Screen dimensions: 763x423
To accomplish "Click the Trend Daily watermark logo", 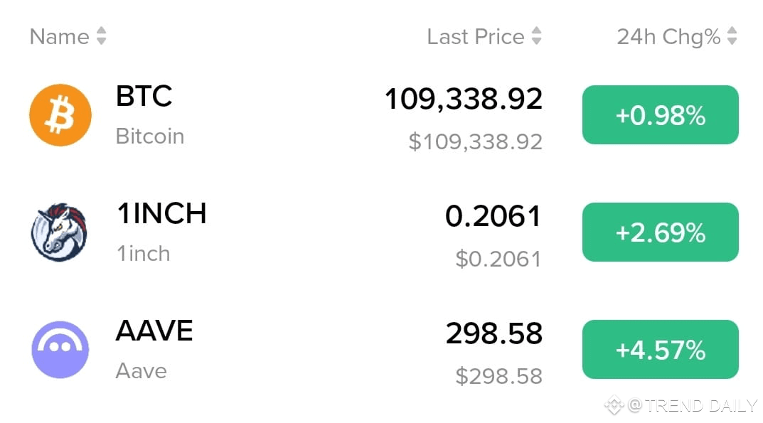I will pyautogui.click(x=614, y=405).
